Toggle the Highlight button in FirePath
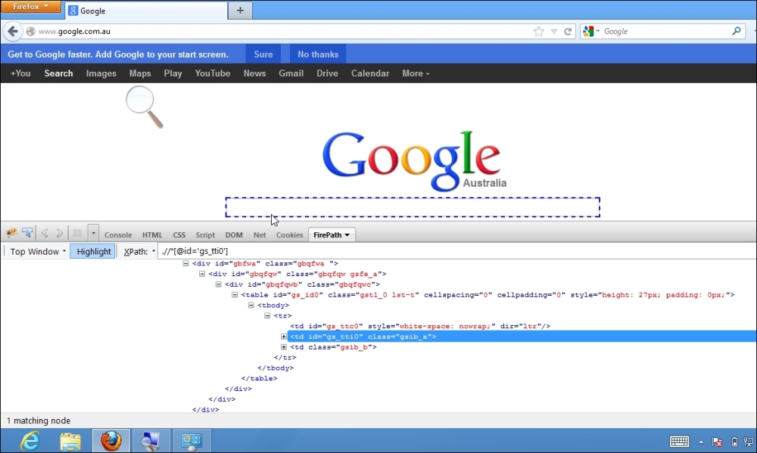The width and height of the screenshot is (757, 453). click(93, 251)
